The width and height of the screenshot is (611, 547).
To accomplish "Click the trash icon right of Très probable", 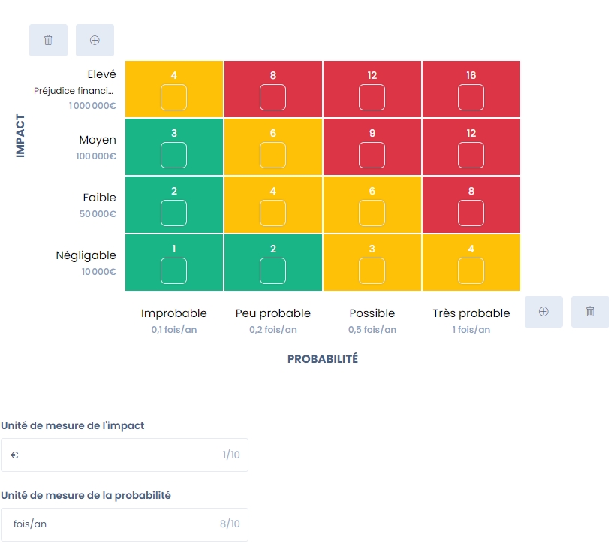I will coord(590,311).
